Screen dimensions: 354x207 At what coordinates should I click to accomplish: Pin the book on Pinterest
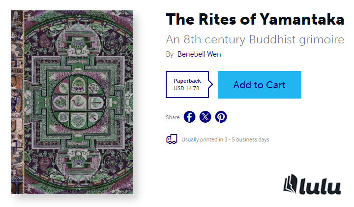[221, 117]
